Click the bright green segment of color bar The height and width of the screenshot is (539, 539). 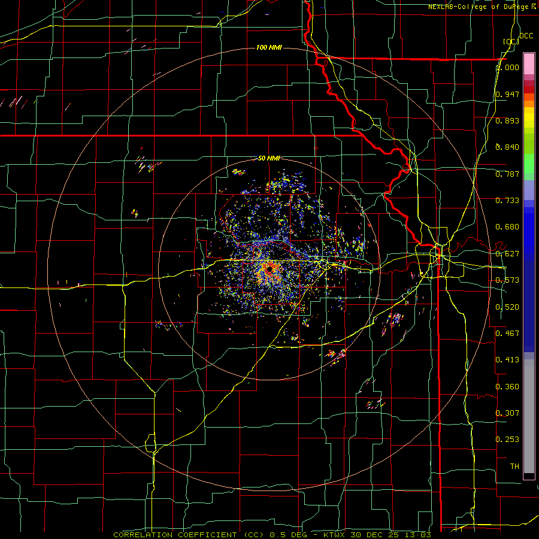529,163
